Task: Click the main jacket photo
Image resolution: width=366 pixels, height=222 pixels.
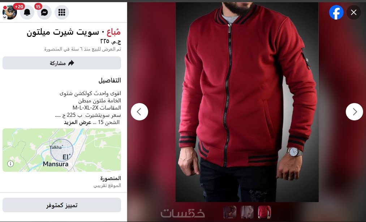Action: 247,102
